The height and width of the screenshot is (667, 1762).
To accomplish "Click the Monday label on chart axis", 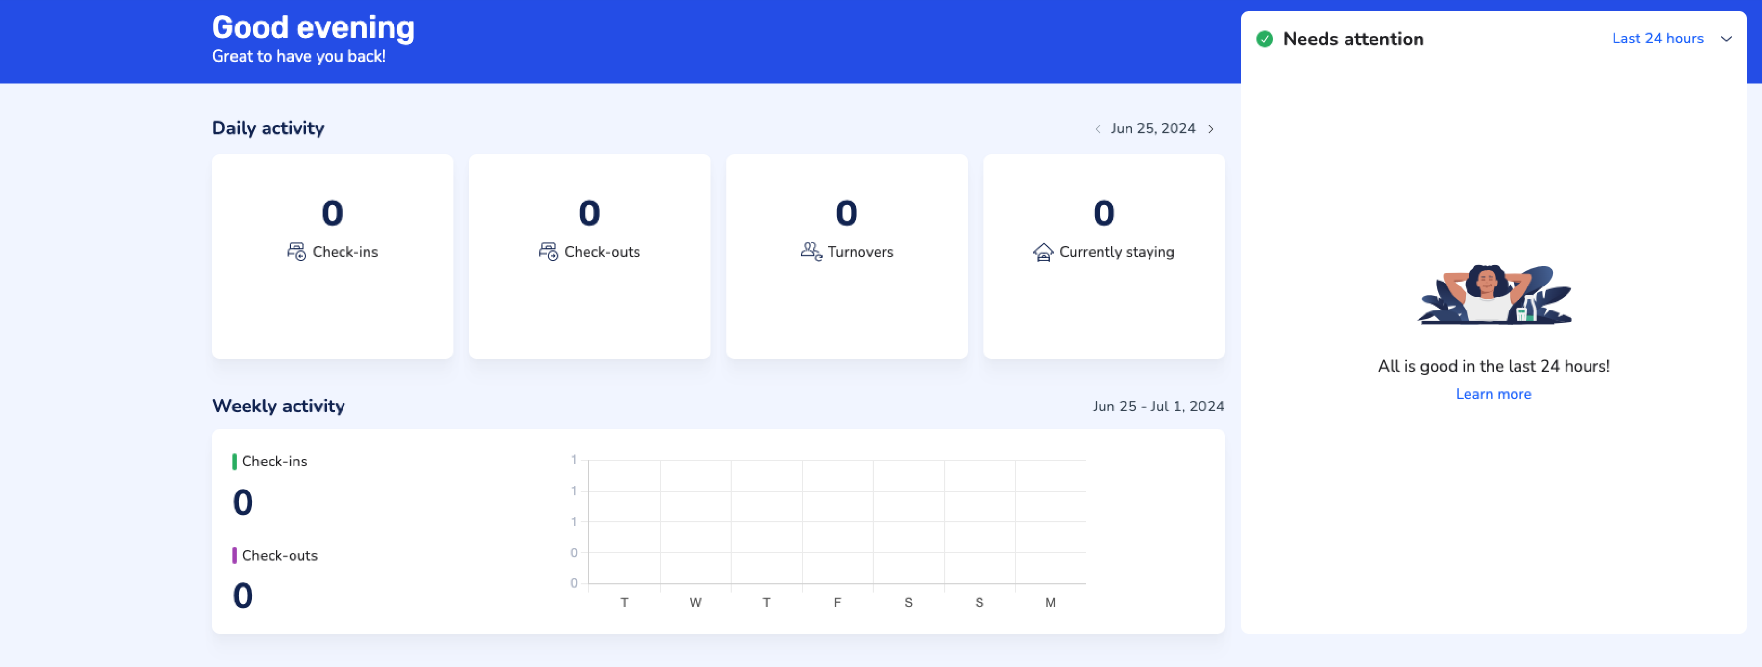I will click(x=1050, y=603).
